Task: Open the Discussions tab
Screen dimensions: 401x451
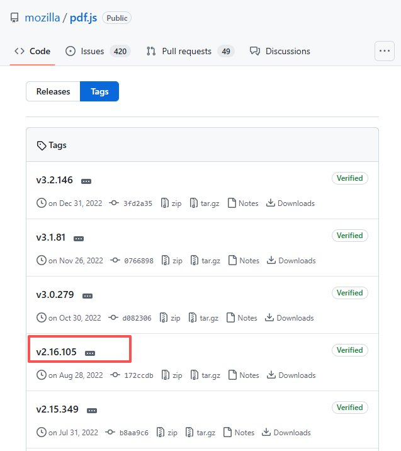Action: [280, 51]
